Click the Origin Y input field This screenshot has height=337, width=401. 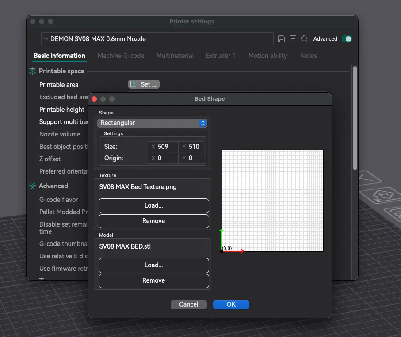click(191, 158)
